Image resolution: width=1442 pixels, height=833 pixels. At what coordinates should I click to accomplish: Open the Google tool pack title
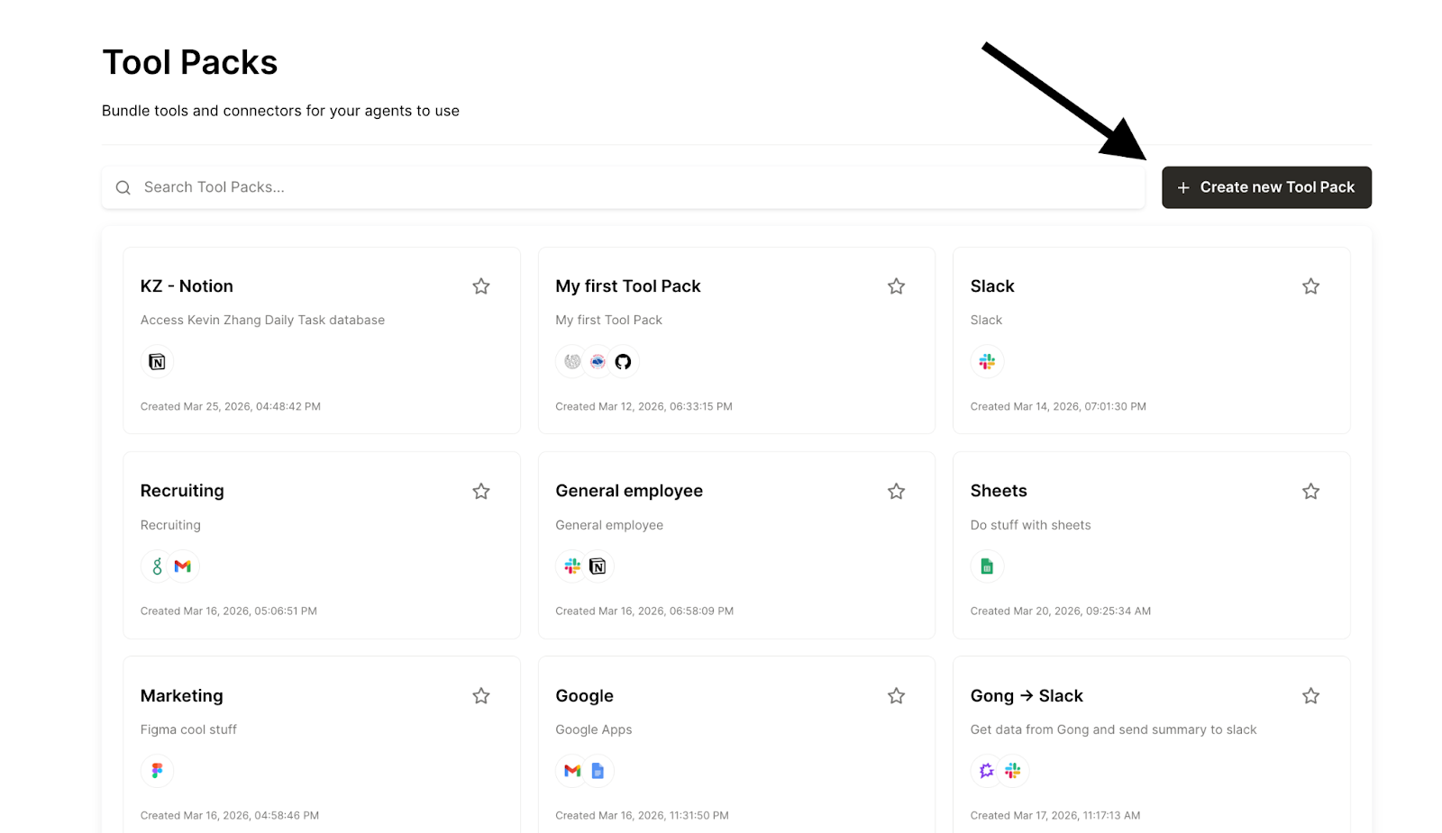coord(584,695)
